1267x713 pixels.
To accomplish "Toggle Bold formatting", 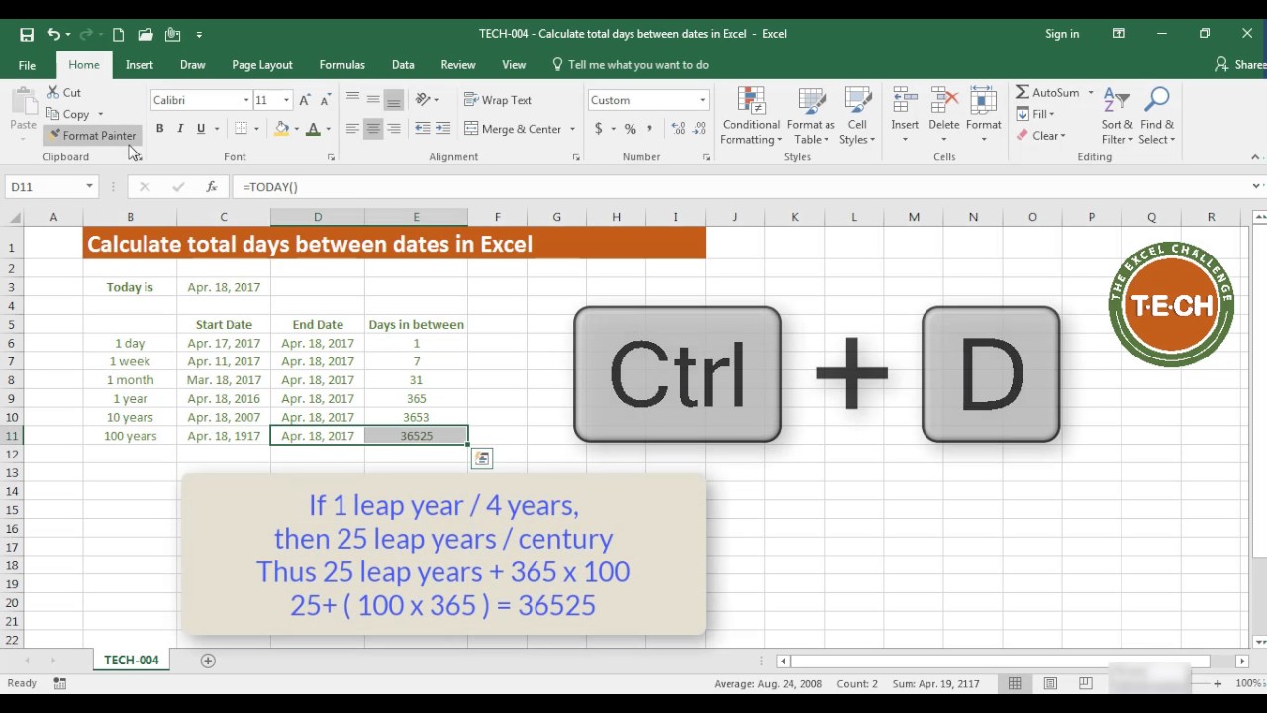I will click(159, 129).
